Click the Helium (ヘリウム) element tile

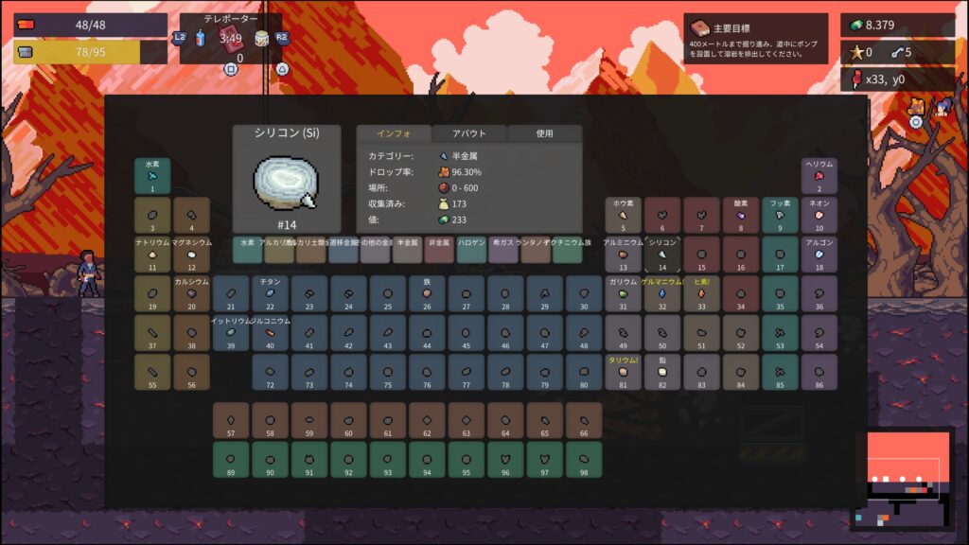819,176
